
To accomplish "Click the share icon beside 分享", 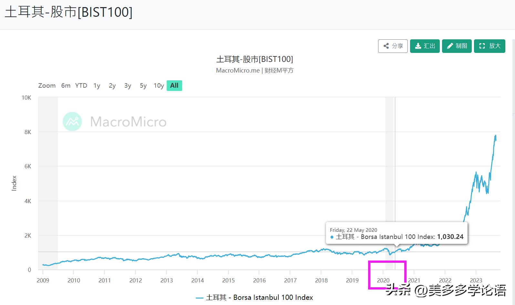I will [386, 46].
